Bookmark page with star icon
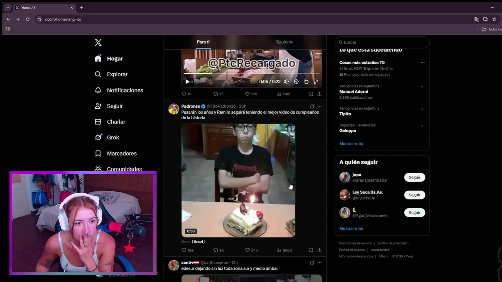502x282 pixels. [494, 19]
